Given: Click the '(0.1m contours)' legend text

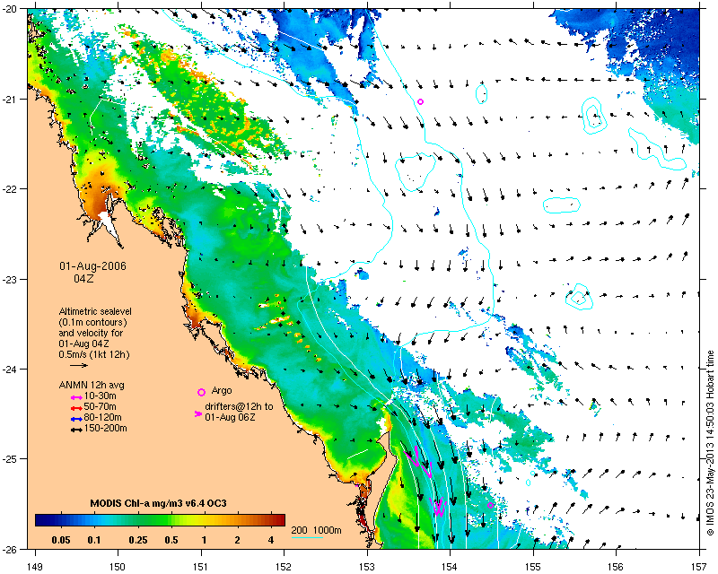Looking at the screenshot, I should click(x=93, y=323).
